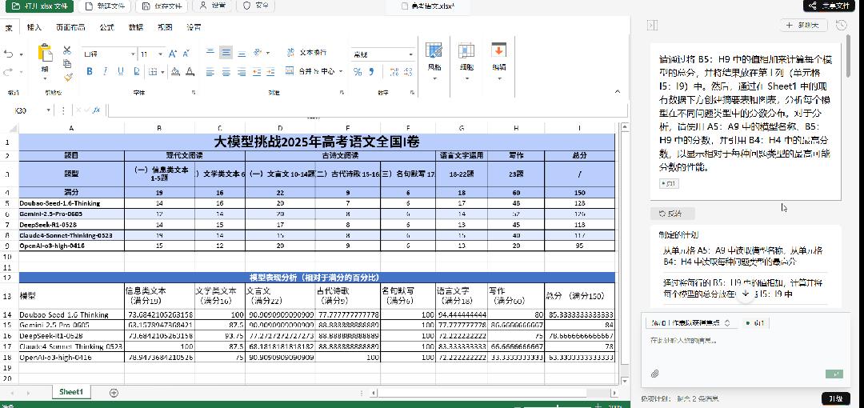Open the context mode selector in chat
Image resolution: width=864 pixels, height=408 pixels.
(x=690, y=323)
